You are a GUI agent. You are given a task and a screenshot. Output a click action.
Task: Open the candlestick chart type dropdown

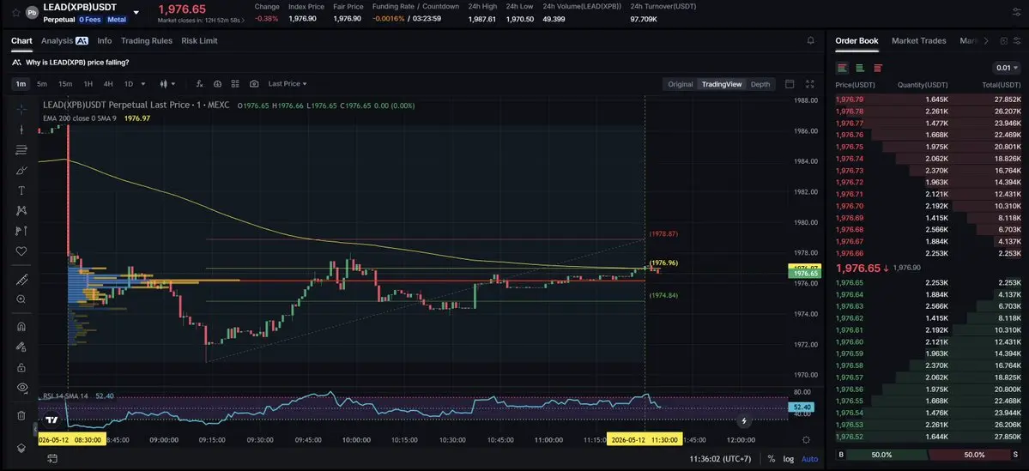point(168,84)
